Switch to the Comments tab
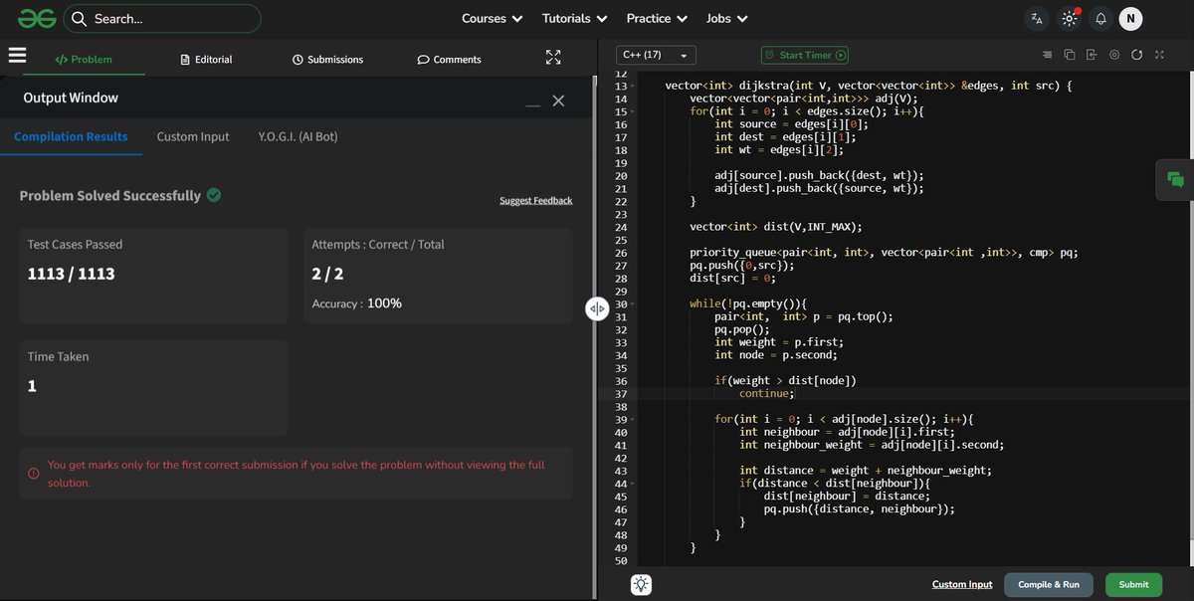The width and height of the screenshot is (1194, 601). coord(449,60)
